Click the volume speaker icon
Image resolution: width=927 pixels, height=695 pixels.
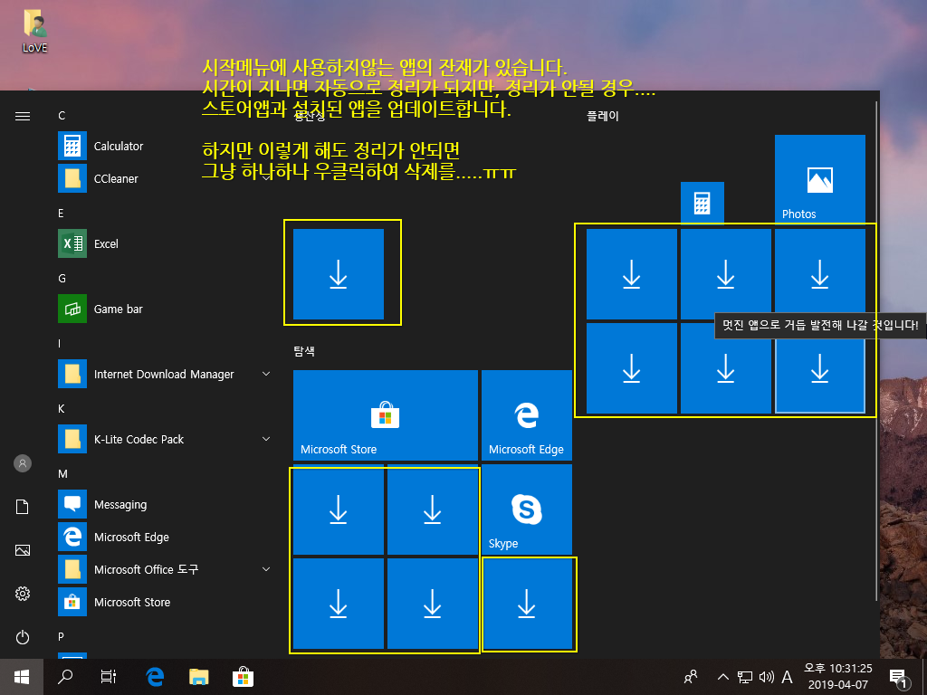(x=767, y=677)
